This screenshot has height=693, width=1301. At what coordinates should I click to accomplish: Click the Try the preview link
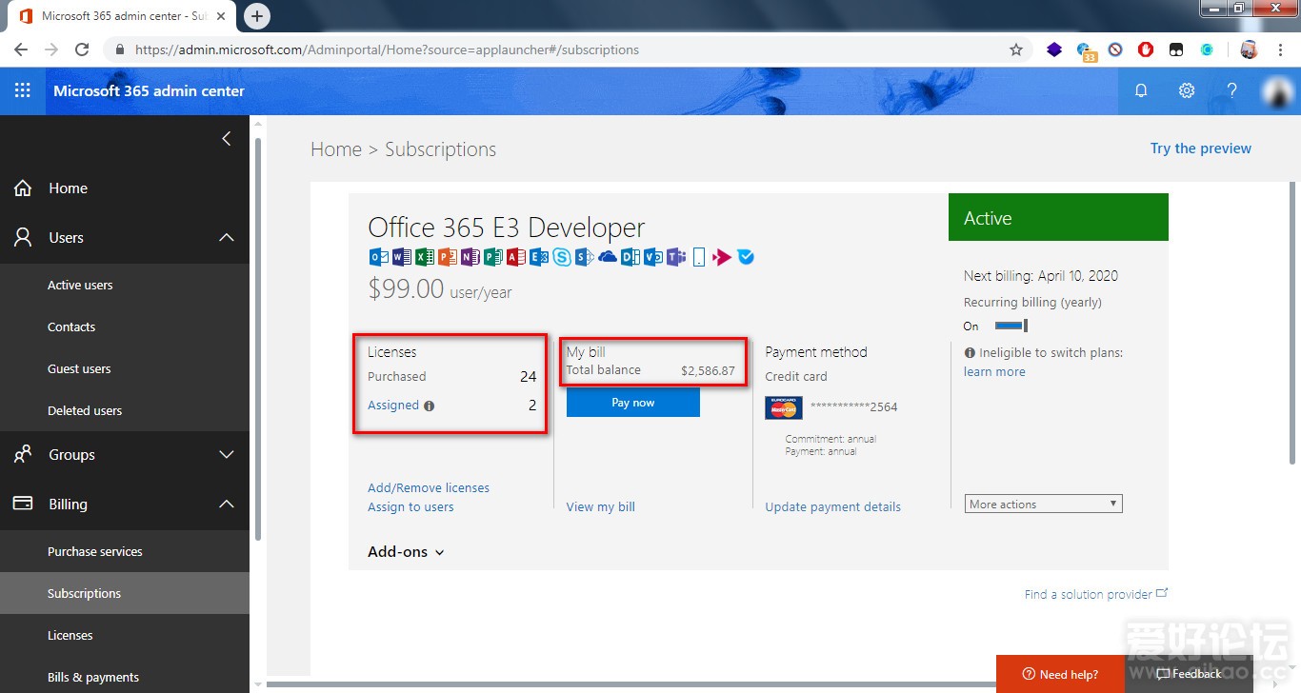point(1201,148)
